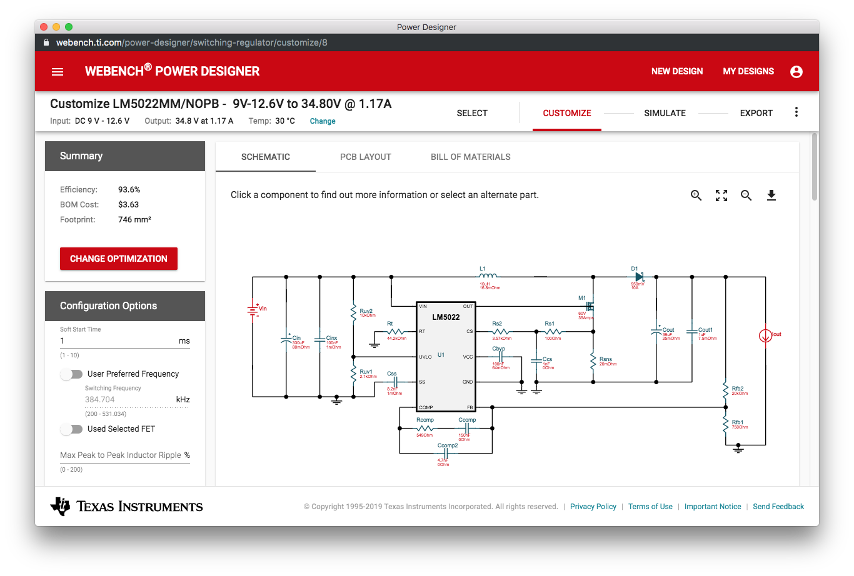The height and width of the screenshot is (576, 854).
Task: Click the LM5022 controller IC block
Action: [446, 356]
